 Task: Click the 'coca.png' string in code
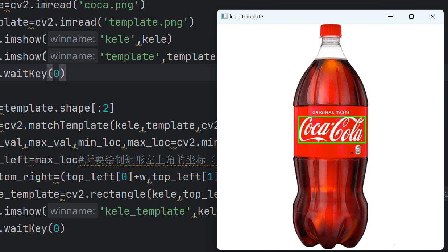click(112, 5)
